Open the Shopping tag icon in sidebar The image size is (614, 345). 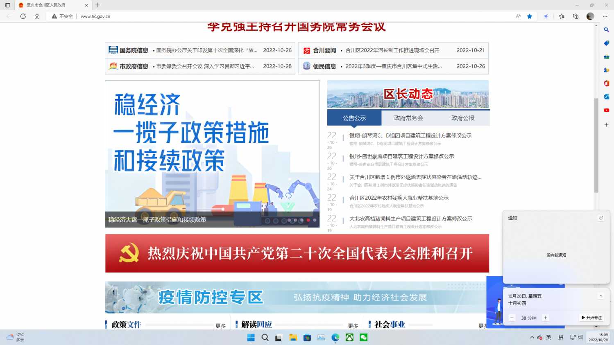point(606,43)
